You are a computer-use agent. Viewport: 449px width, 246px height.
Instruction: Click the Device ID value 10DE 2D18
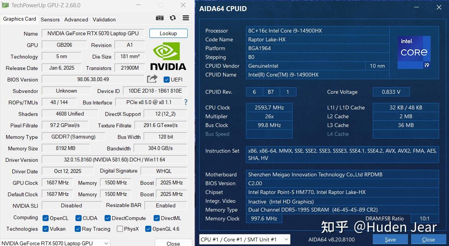(x=155, y=91)
